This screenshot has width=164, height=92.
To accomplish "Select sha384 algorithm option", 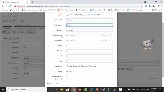I will click(x=82, y=66).
